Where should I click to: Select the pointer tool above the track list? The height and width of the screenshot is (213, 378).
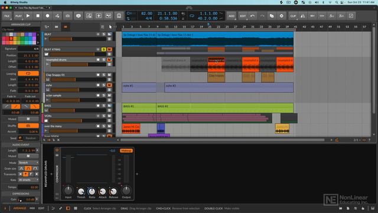[x=110, y=27]
